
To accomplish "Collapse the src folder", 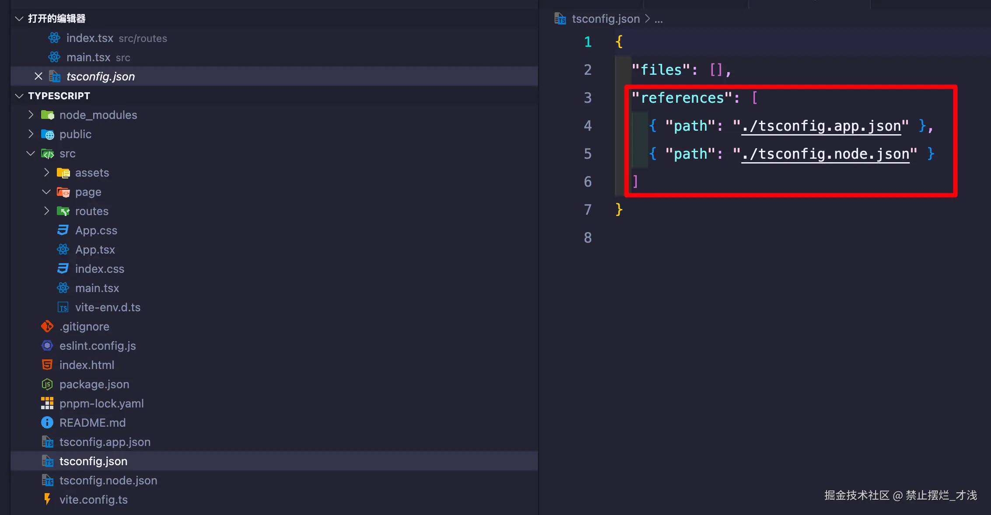I will pos(31,153).
